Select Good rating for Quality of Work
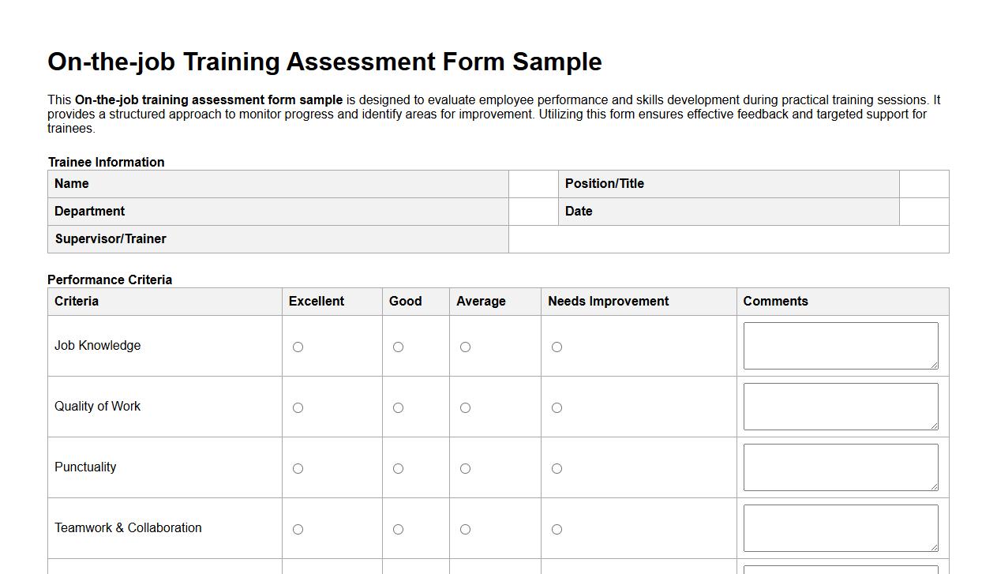The image size is (997, 574). (398, 407)
